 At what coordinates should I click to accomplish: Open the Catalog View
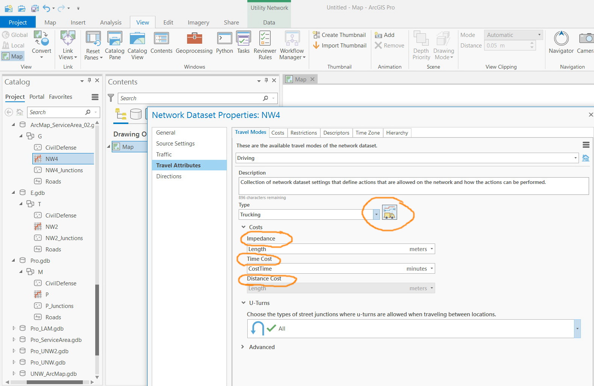pyautogui.click(x=137, y=45)
